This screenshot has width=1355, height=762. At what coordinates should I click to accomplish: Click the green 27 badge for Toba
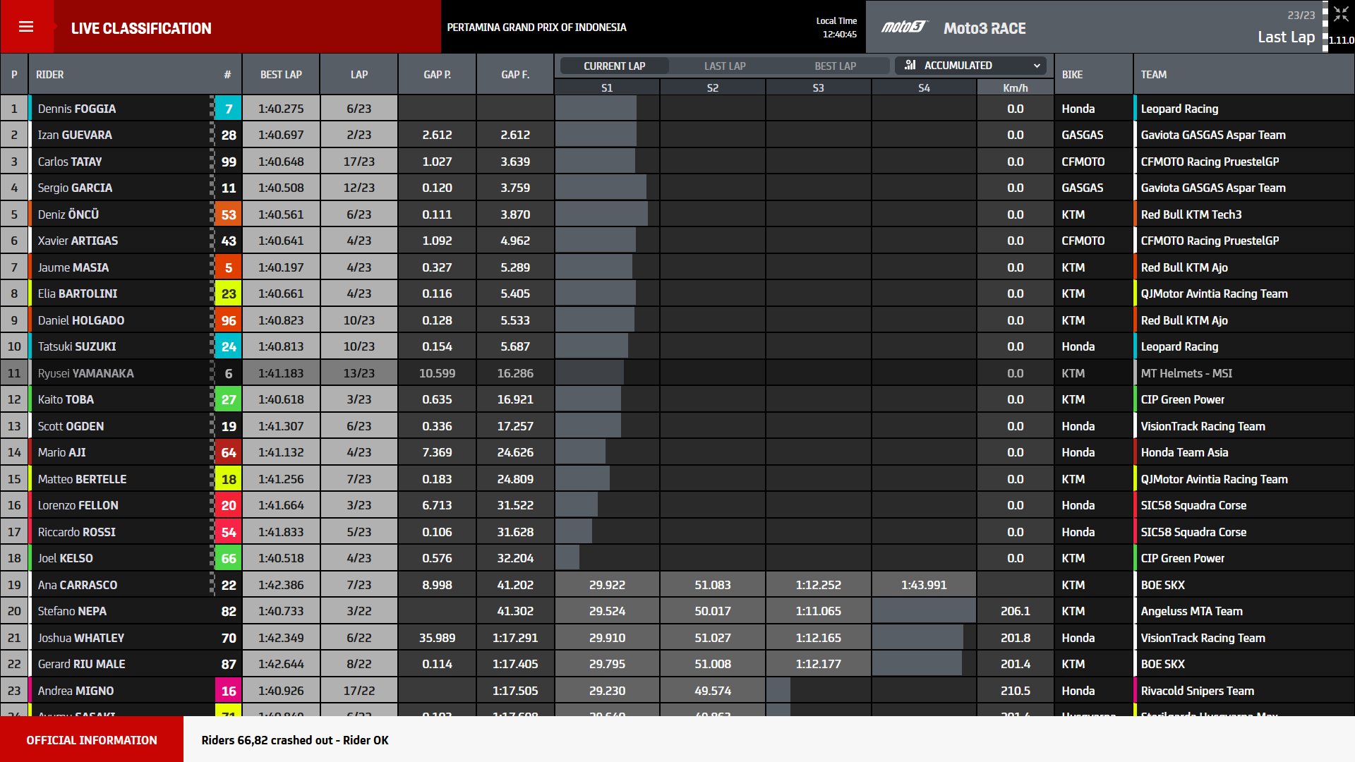[229, 399]
